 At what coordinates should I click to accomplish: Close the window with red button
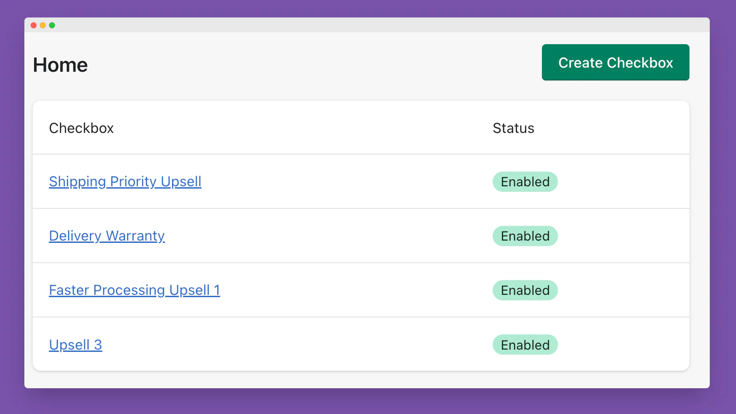click(34, 25)
